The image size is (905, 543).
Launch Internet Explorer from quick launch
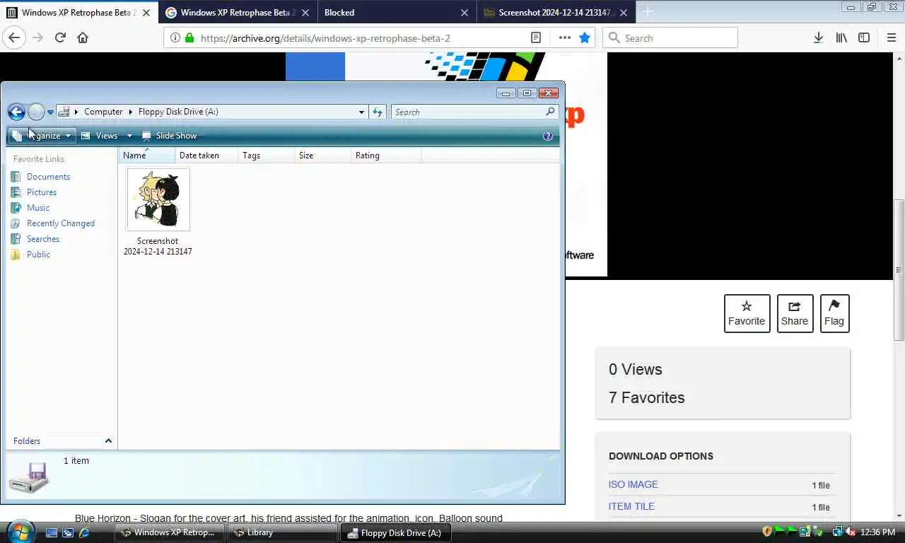[84, 532]
